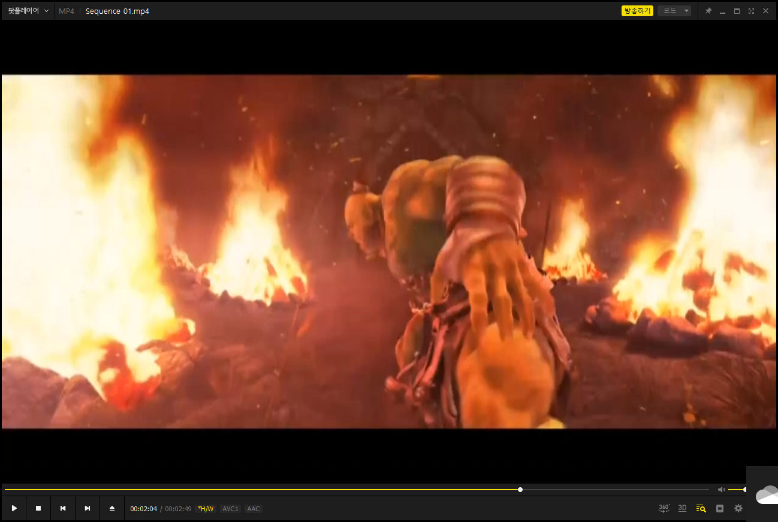The width and height of the screenshot is (778, 522).
Task: Stop the video playback
Action: tap(38, 508)
